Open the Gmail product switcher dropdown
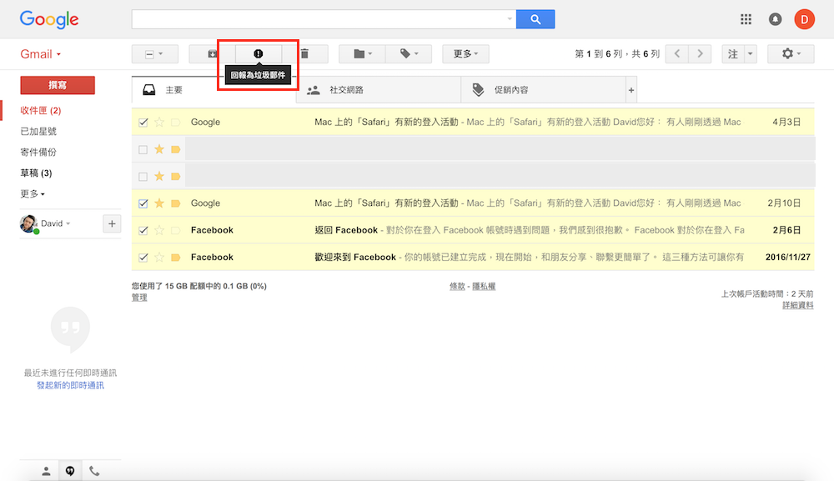The width and height of the screenshot is (834, 481). pyautogui.click(x=40, y=54)
